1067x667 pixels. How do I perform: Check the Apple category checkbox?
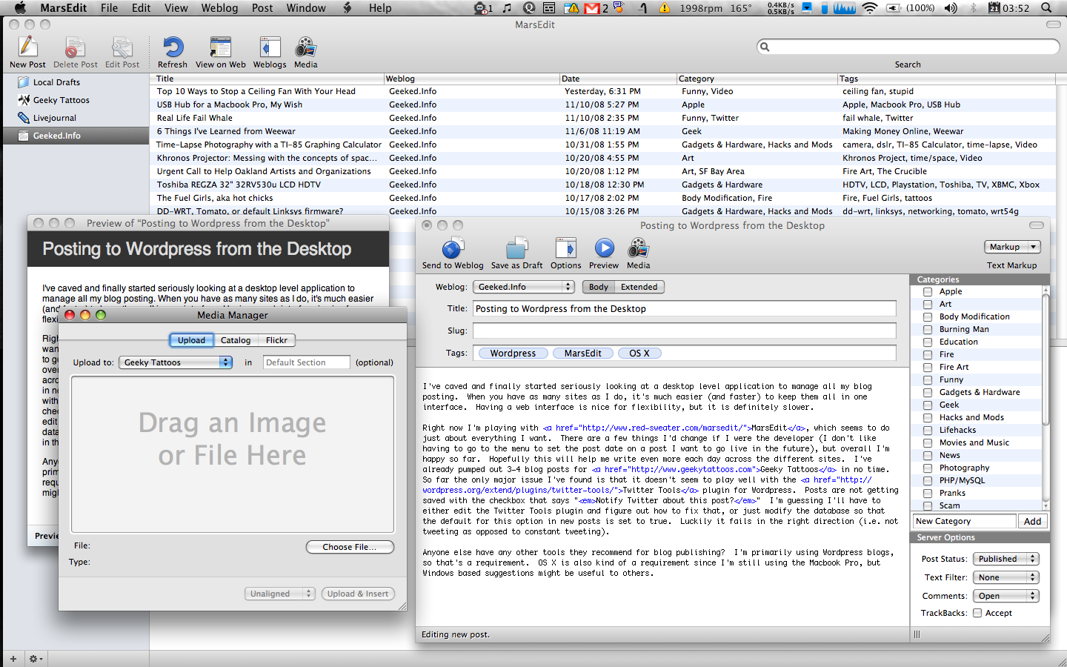[x=928, y=292]
